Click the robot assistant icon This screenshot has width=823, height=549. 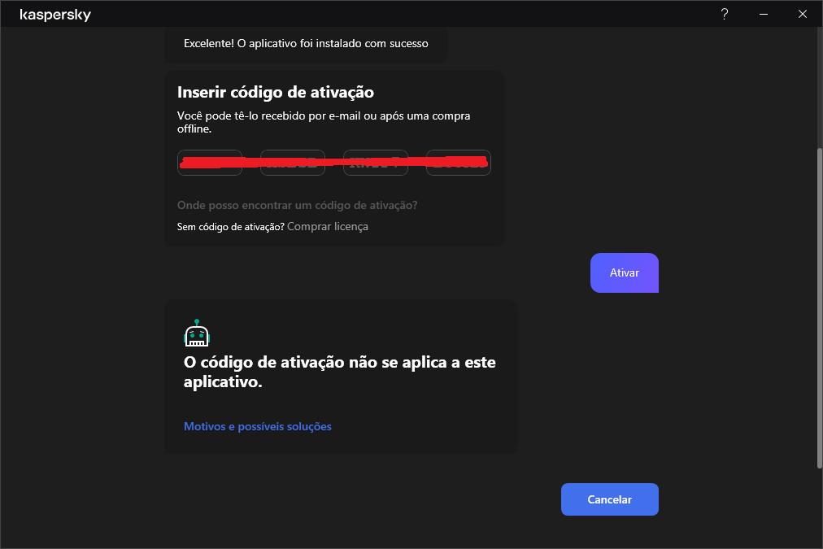[x=197, y=333]
